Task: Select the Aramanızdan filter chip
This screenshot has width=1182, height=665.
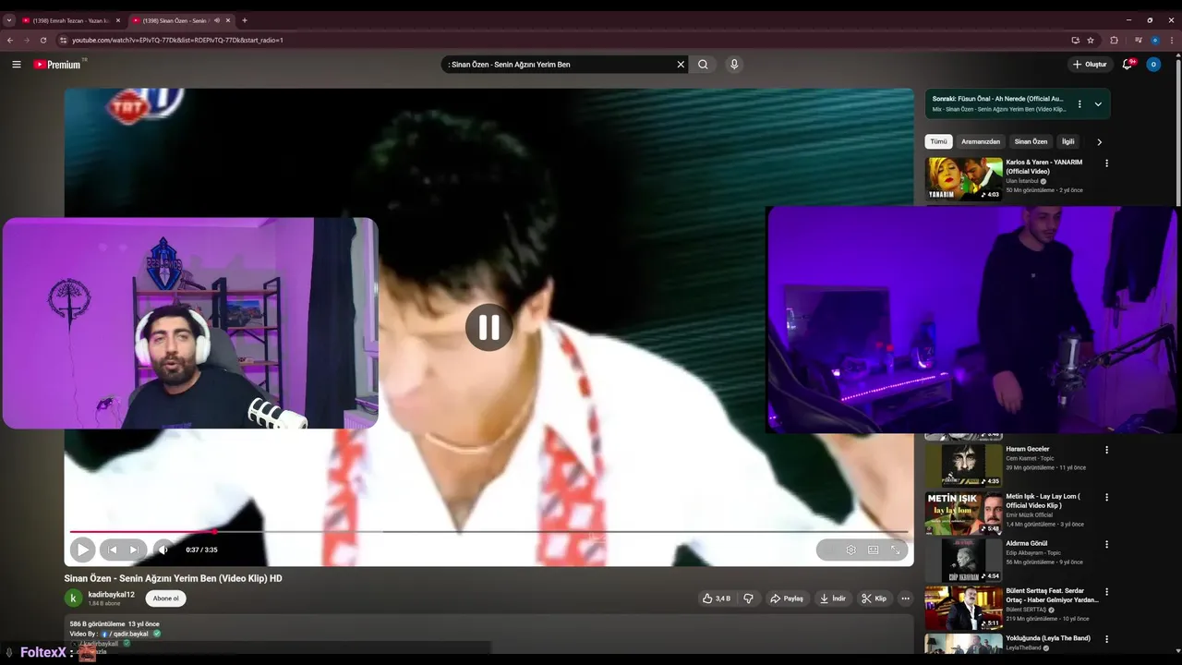Action: [x=981, y=141]
